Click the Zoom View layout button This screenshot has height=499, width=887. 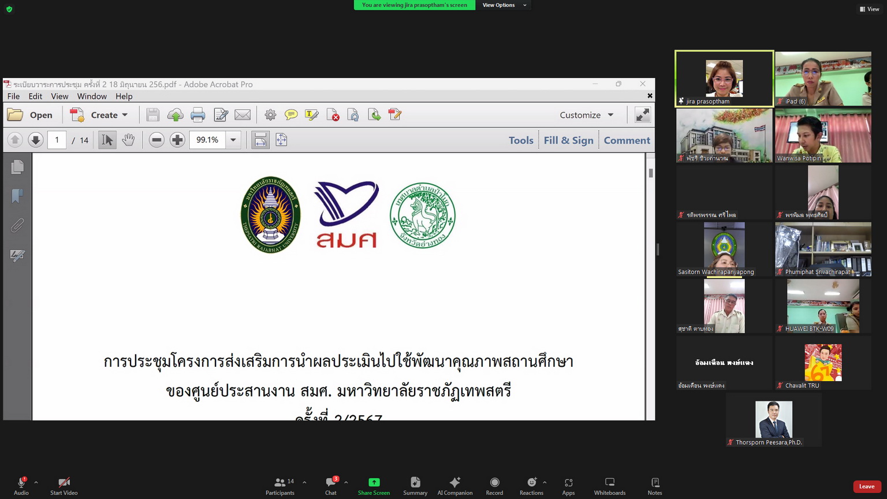point(870,9)
